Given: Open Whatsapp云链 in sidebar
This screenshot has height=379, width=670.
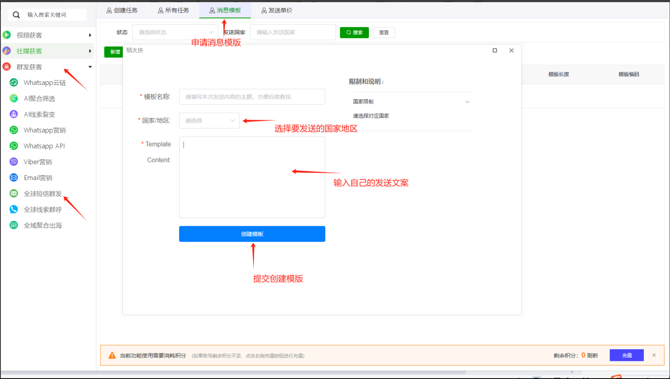Looking at the screenshot, I should pos(45,83).
